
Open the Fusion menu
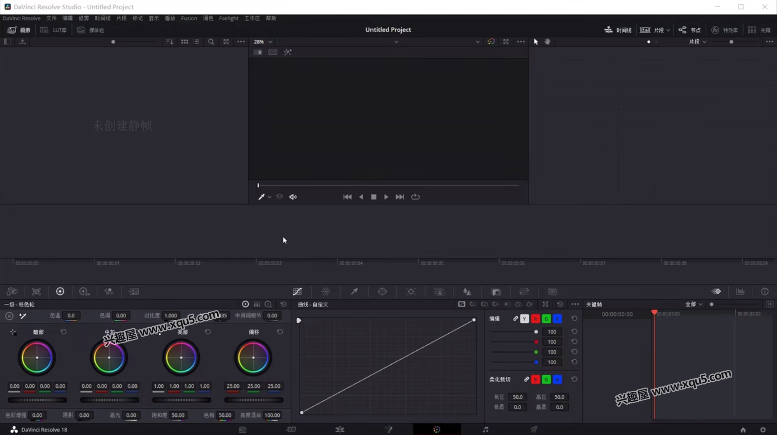tap(189, 18)
